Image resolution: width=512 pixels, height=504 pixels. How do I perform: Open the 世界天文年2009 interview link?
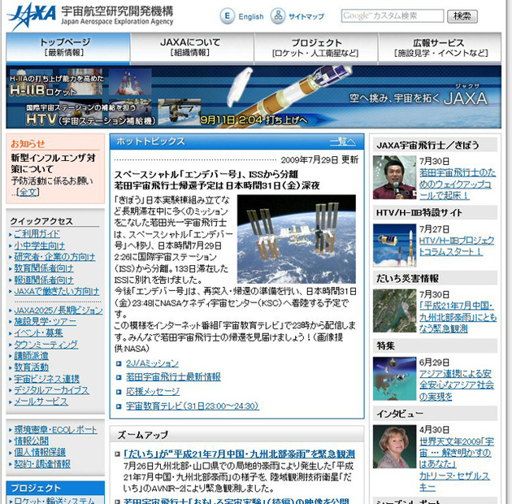coord(457,453)
